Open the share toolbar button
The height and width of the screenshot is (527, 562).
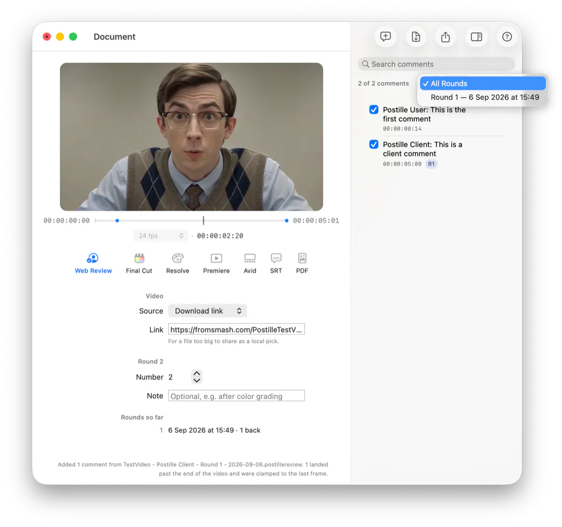pyautogui.click(x=445, y=36)
